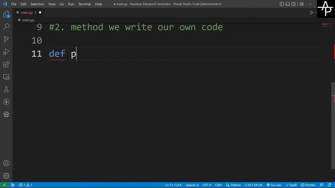Start Go Live server
Viewport: 335px width, 188px height.
[x=274, y=185]
